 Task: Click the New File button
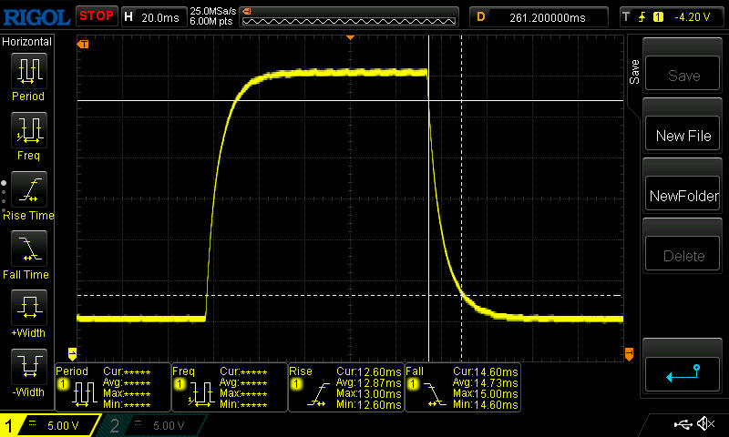[x=683, y=136]
